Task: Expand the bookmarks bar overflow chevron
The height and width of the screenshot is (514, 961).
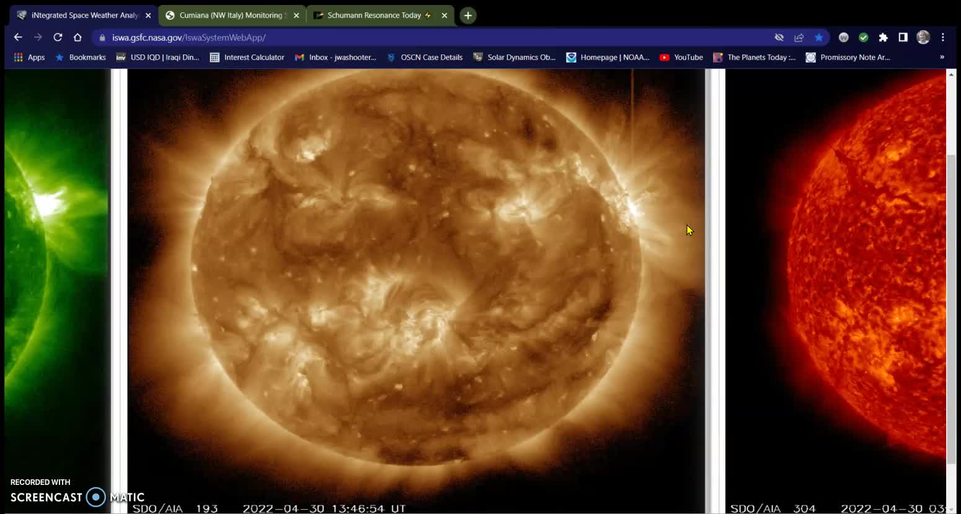Action: (x=942, y=58)
